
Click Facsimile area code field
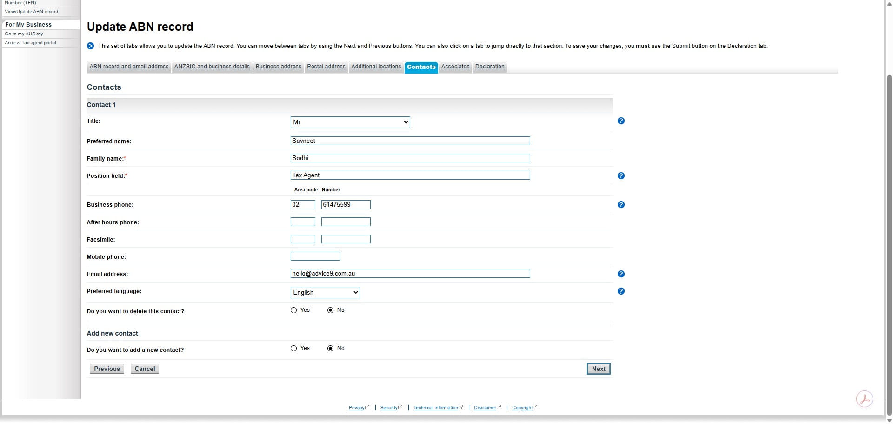point(303,239)
